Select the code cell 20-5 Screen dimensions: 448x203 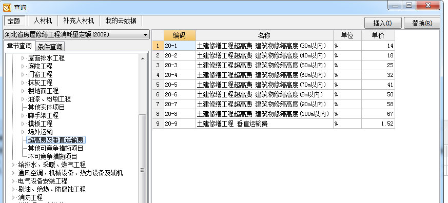click(x=180, y=85)
